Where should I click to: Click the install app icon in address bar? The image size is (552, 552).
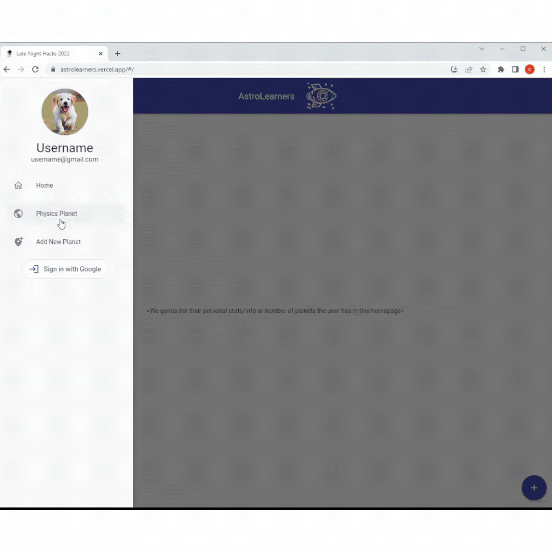[454, 70]
